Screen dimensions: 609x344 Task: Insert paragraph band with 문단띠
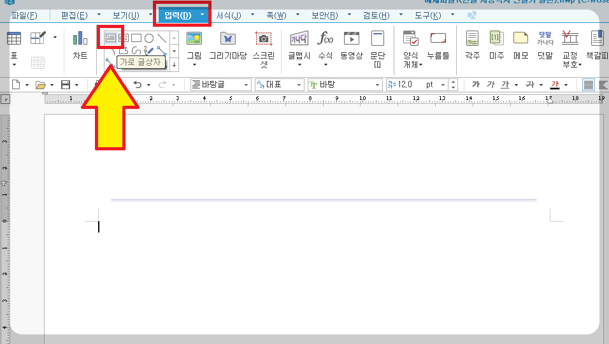[378, 49]
